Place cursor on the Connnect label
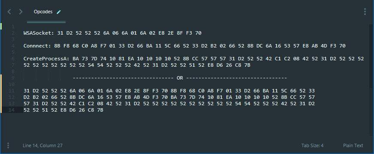This screenshot has height=154, width=374. [37, 46]
